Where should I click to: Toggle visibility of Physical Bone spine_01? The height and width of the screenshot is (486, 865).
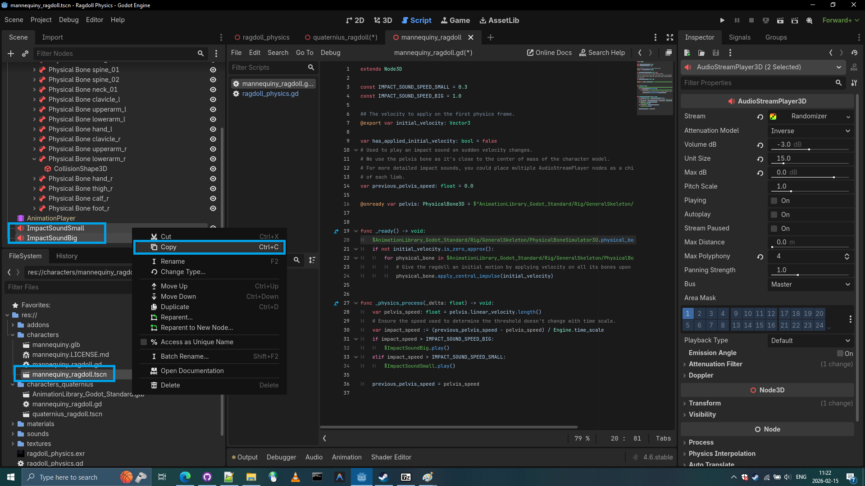point(213,70)
